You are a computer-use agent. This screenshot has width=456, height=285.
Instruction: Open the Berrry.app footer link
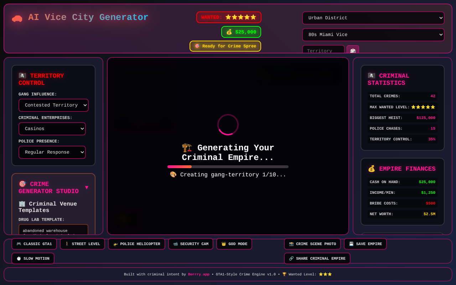click(x=198, y=274)
